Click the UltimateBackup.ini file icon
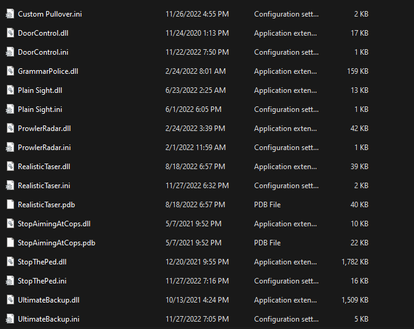This screenshot has height=329, width=414. click(10, 319)
